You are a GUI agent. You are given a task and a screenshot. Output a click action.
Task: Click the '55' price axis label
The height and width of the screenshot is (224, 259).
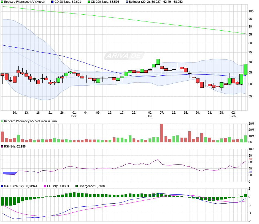coord(250,96)
